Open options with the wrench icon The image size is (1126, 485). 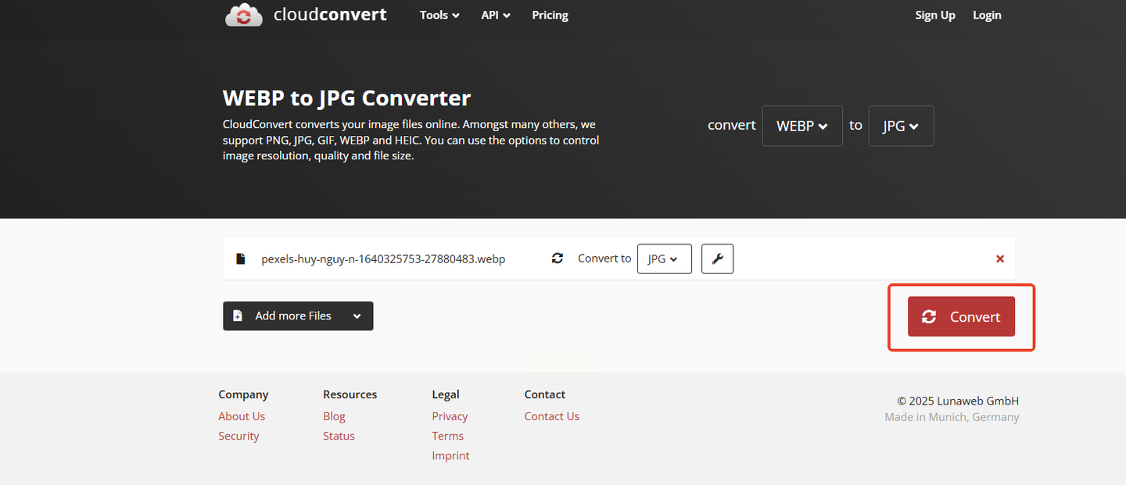(x=717, y=259)
